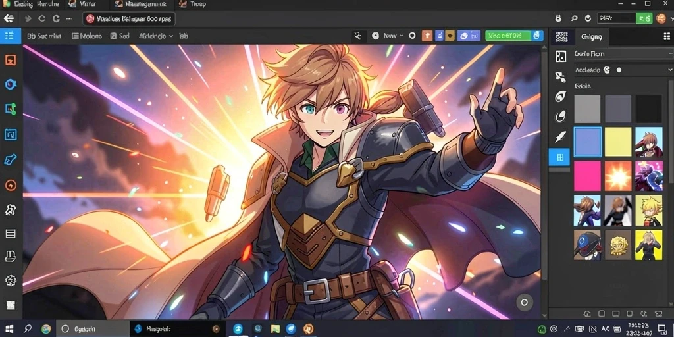This screenshot has width=674, height=337.
Task: Click the back arrow in navigation bar
Action: click(9, 18)
